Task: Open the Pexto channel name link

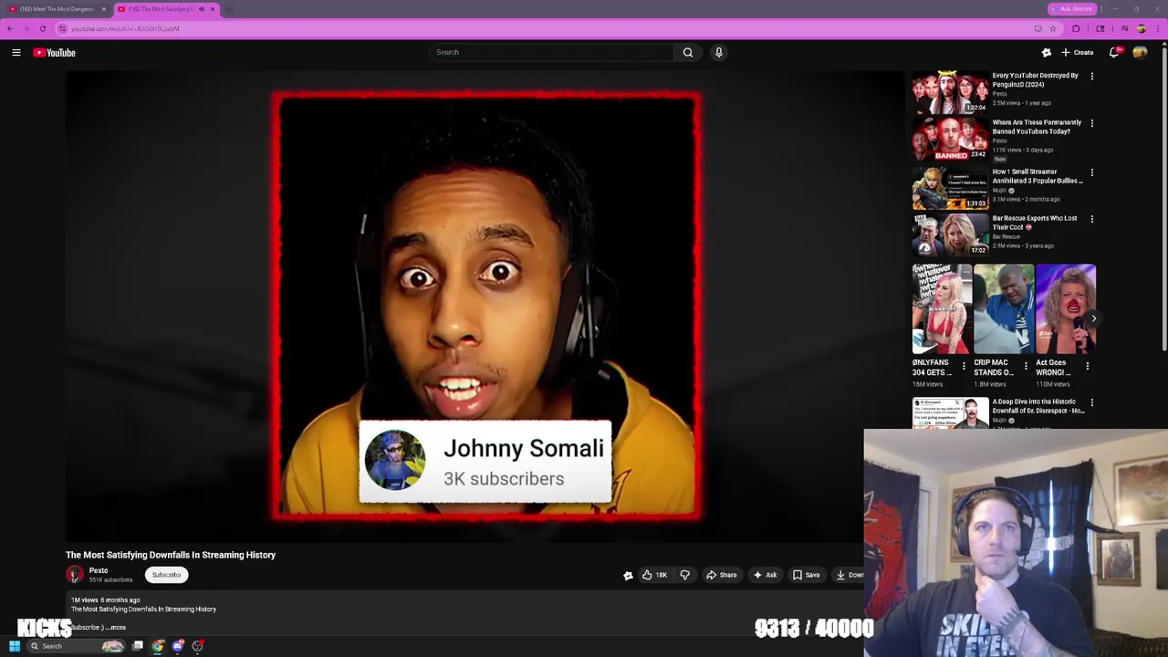Action: pyautogui.click(x=99, y=570)
